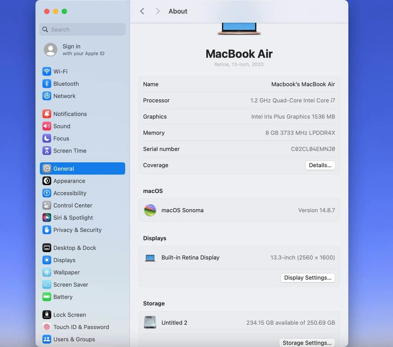Open coverage Details… button
The width and height of the screenshot is (393, 347).
(320, 165)
